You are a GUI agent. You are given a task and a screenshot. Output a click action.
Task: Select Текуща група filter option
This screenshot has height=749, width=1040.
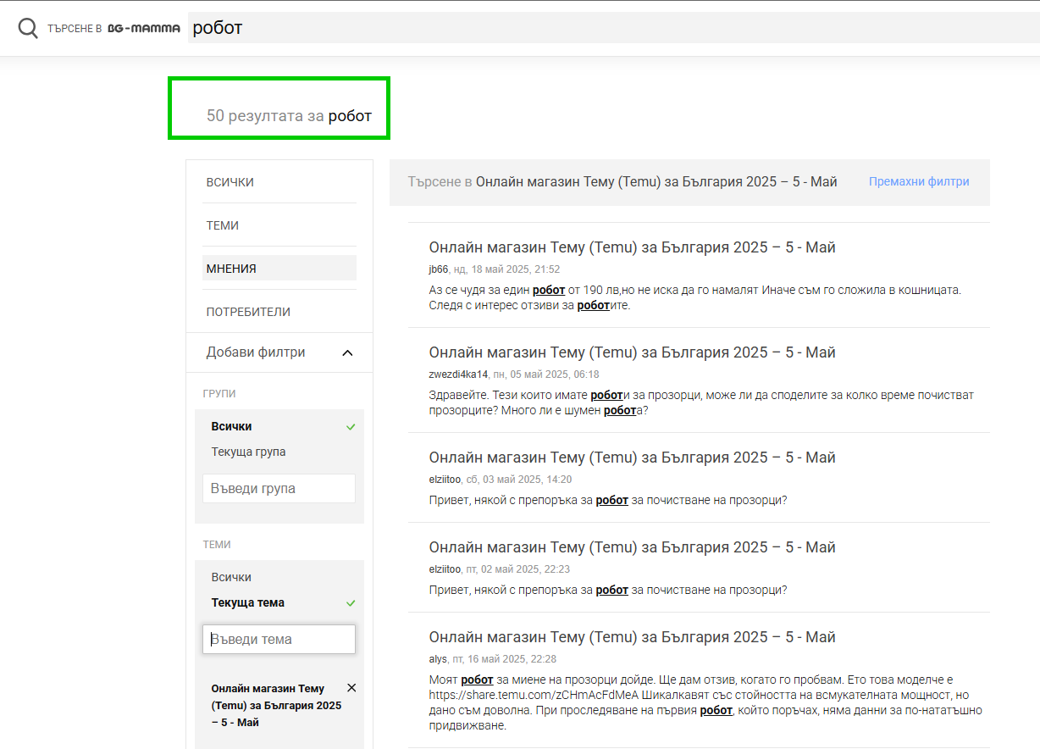pyautogui.click(x=248, y=452)
